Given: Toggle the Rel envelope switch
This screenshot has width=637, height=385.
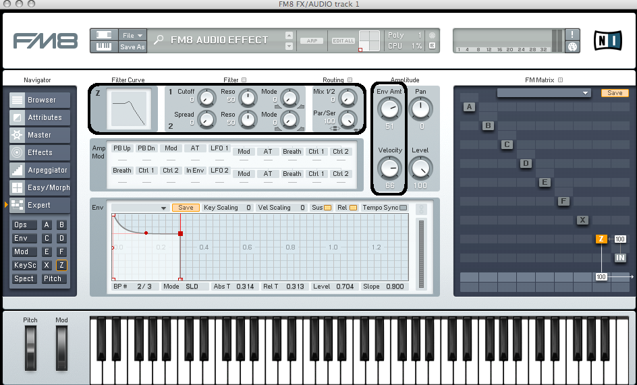Looking at the screenshot, I should [353, 208].
